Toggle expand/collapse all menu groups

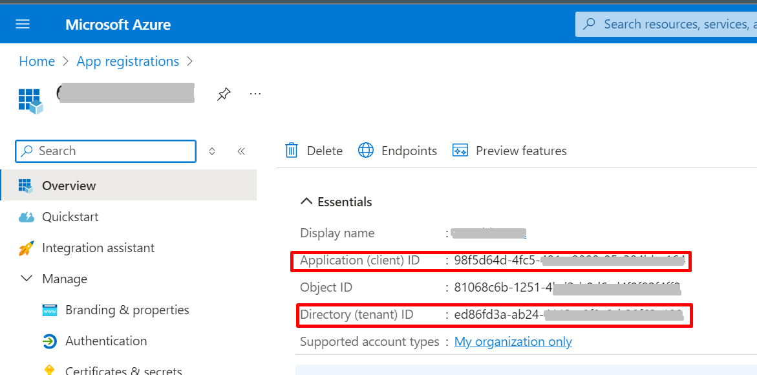[212, 151]
